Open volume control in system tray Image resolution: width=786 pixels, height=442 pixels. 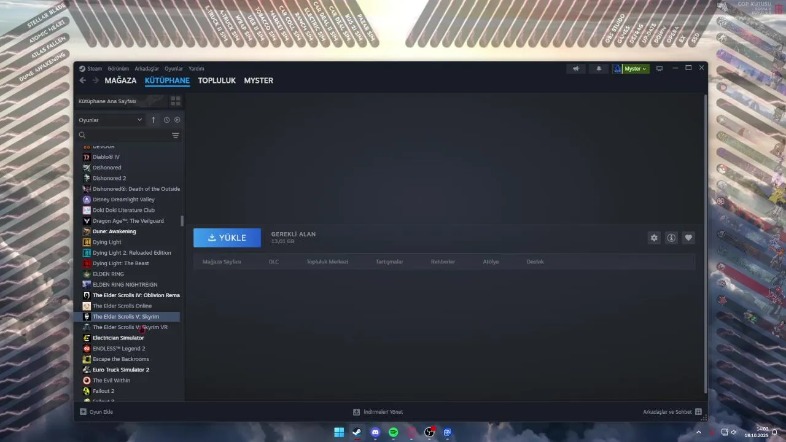733,432
